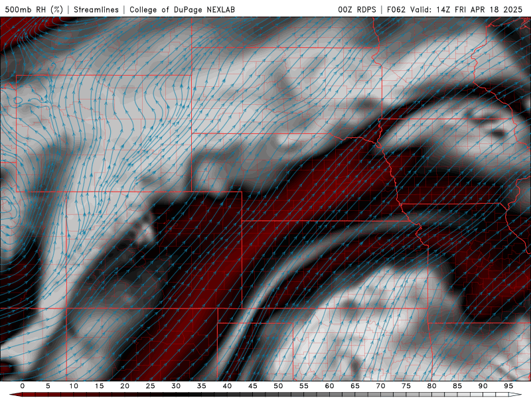This screenshot has width=531, height=398.
Task: Click the '500mb RH (%)' title text
Action: coord(34,9)
